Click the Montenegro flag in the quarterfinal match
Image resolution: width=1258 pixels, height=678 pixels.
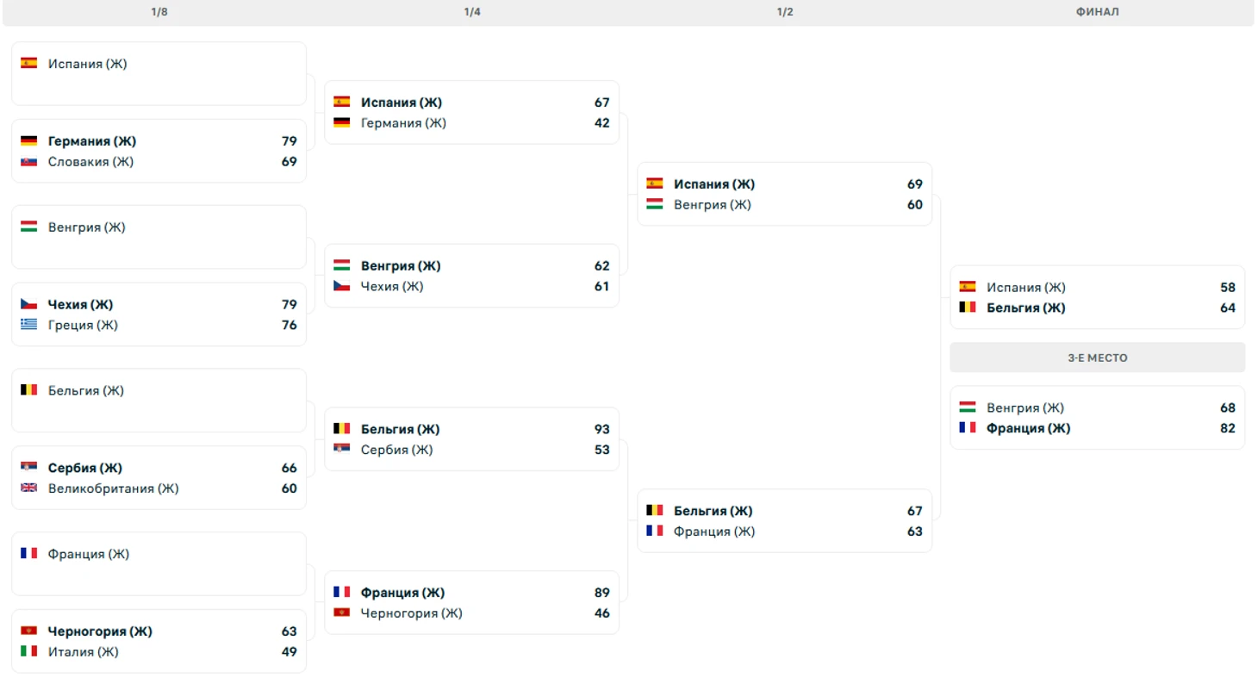(x=342, y=613)
